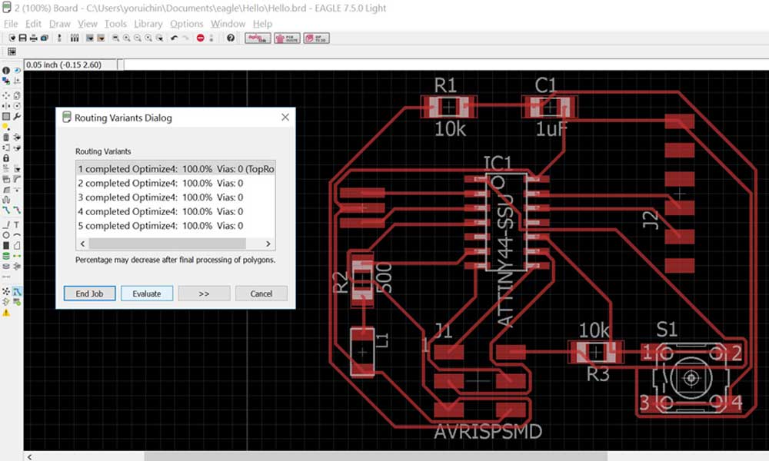Viewport: 769px width, 461px height.
Task: Click the Design Link toolbar button
Action: click(258, 38)
